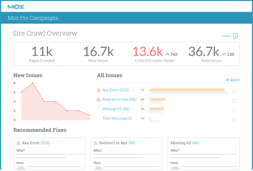The image size is (253, 171).
Task: Click warning triangle beside 4xx Error (233) in All Issues
Action: pyautogui.click(x=98, y=90)
